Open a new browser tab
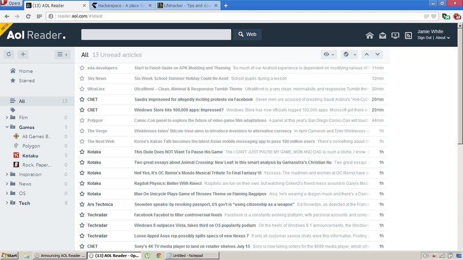 pos(226,5)
